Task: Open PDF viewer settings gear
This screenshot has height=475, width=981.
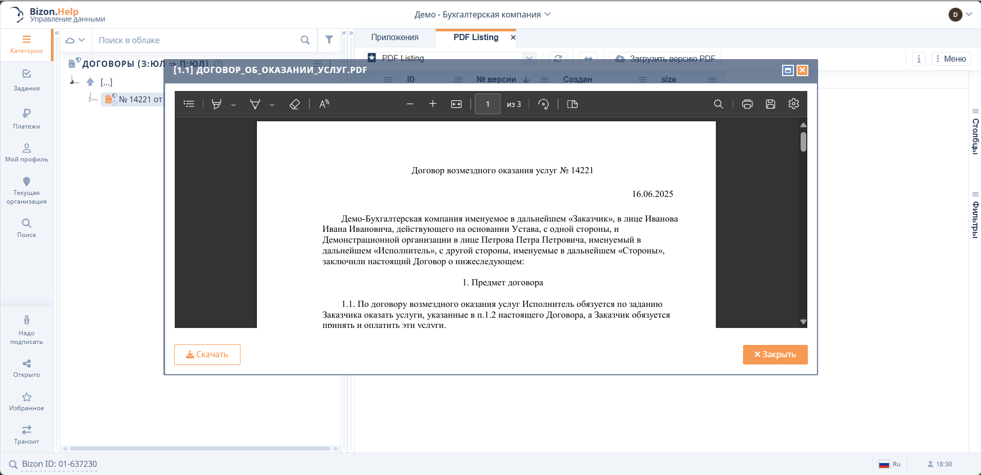Action: (x=793, y=104)
